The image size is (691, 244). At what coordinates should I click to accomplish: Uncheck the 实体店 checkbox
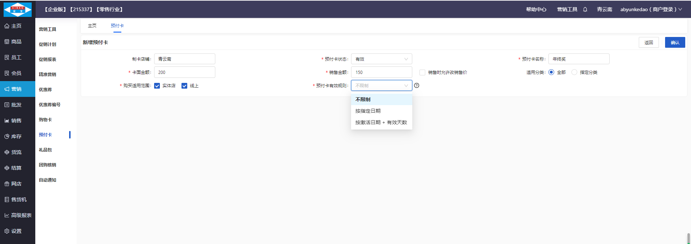(157, 86)
